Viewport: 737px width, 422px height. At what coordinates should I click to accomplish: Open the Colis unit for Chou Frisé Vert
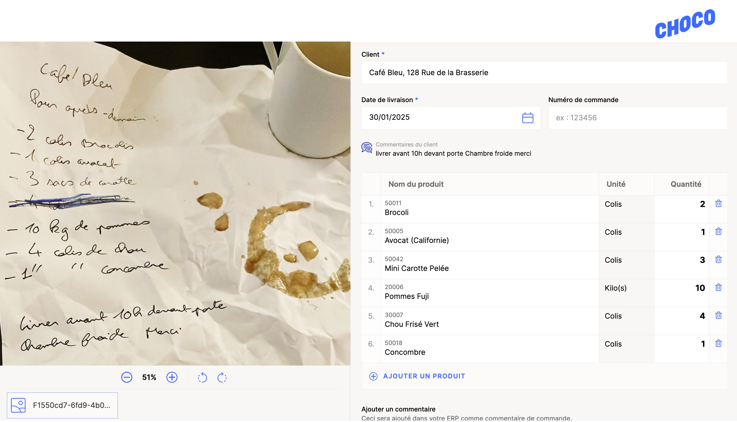tap(626, 321)
